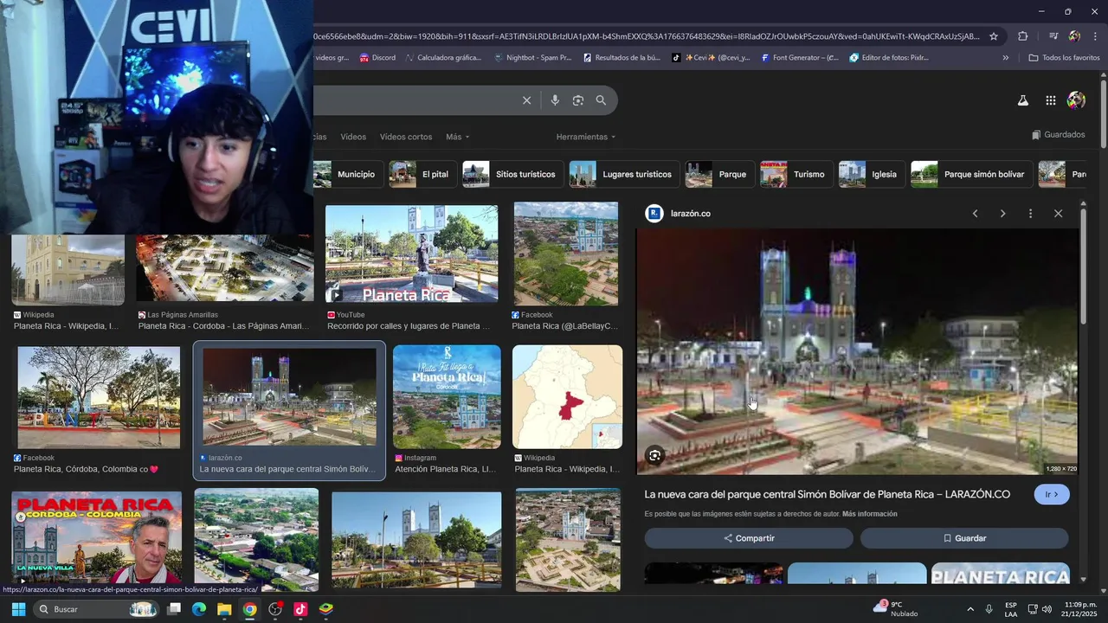
Task: Filter images by Sitios turísticos chip
Action: (x=512, y=174)
